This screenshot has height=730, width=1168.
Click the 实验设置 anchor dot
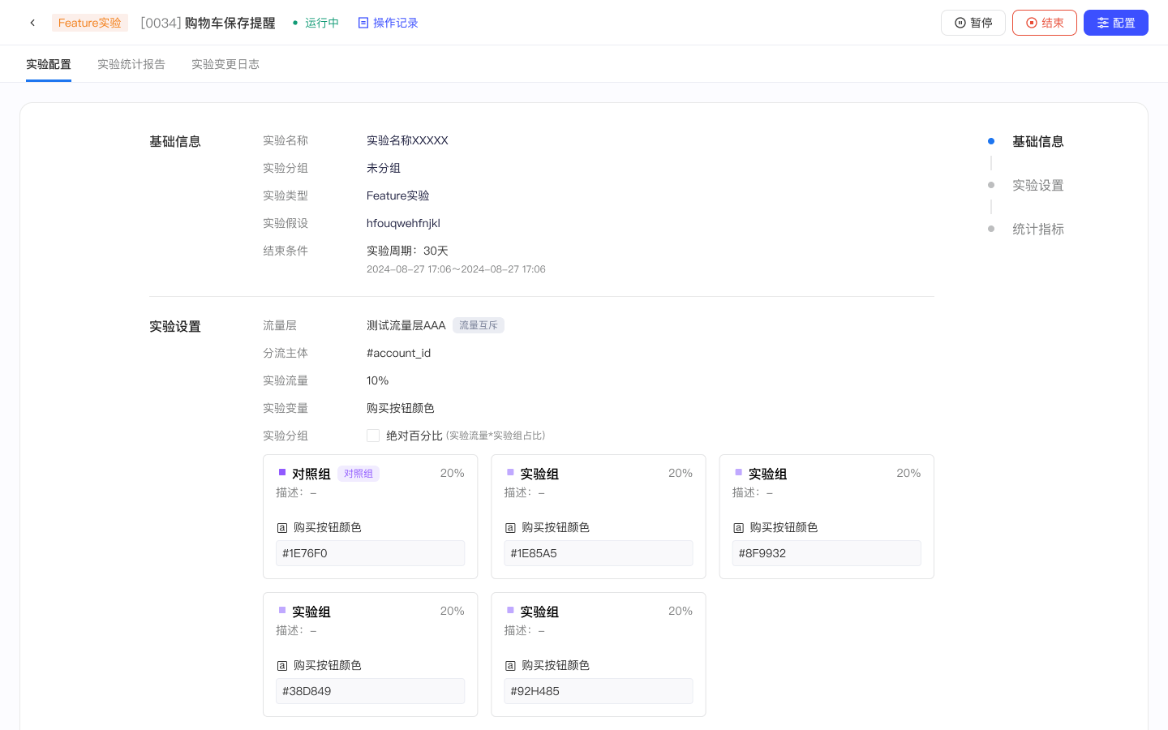tap(991, 185)
